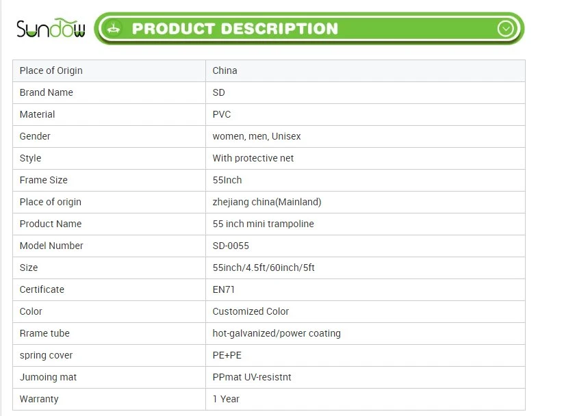This screenshot has height=416, width=577.
Task: Click the Customized Color value
Action: (x=251, y=311)
